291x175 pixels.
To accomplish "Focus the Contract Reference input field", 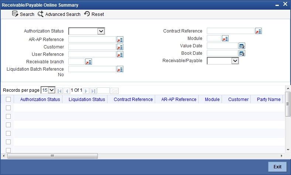I will point(230,31).
